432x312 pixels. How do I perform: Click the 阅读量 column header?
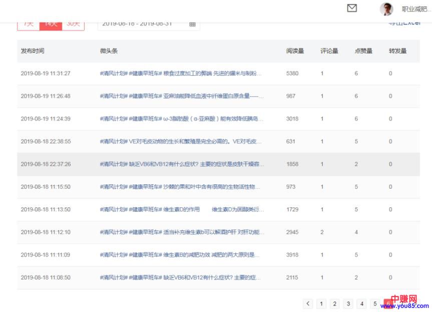tap(295, 51)
